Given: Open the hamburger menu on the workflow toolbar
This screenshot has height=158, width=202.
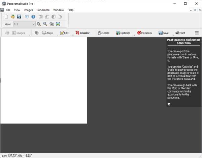Looking at the screenshot, I should point(197,33).
